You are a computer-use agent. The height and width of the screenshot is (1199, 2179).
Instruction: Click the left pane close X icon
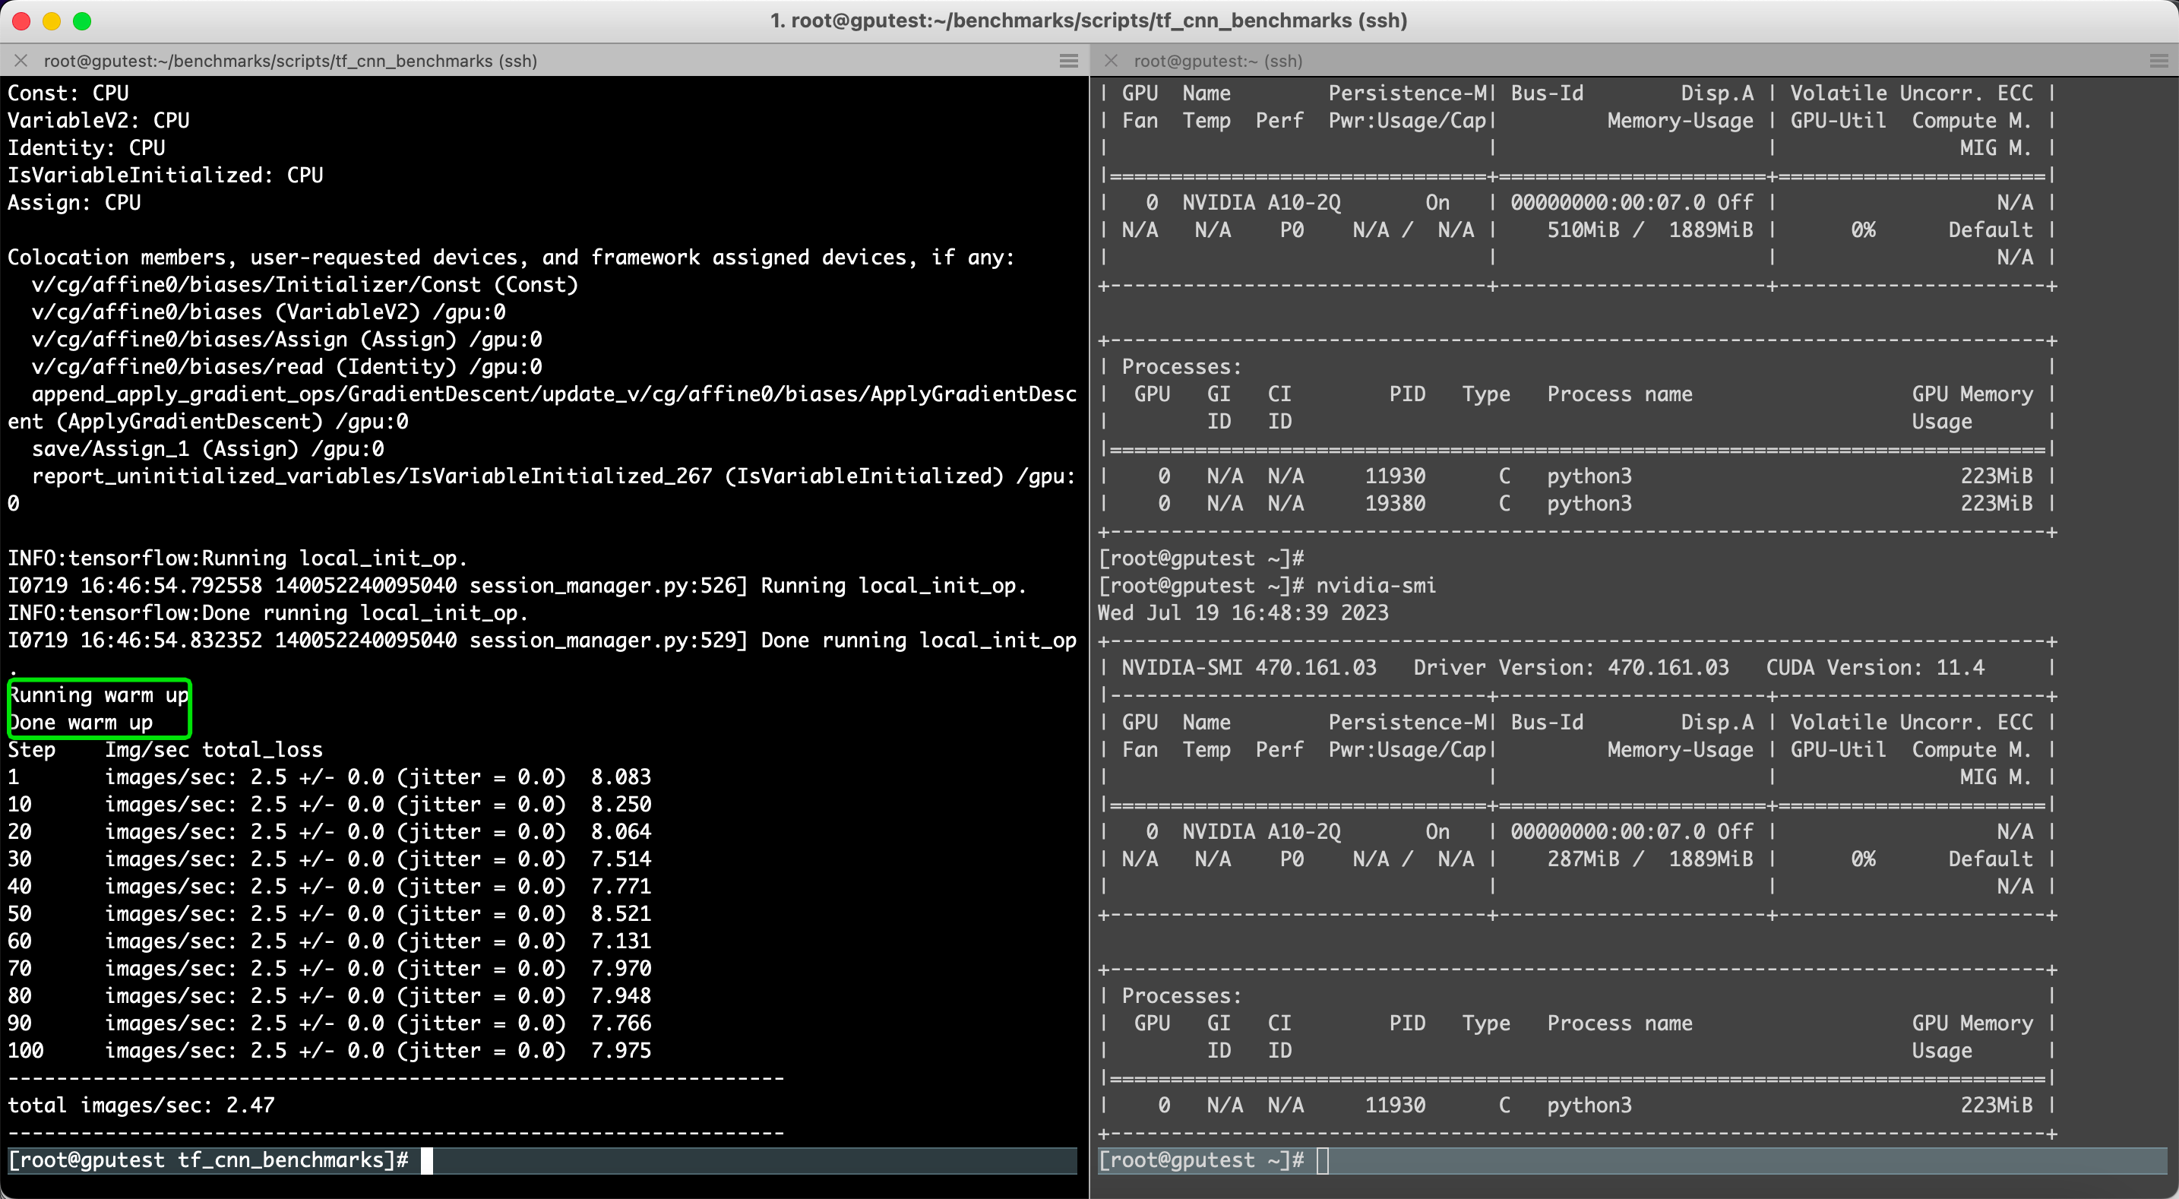click(21, 60)
